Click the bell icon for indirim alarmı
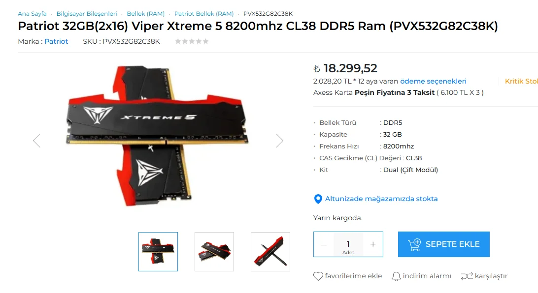The width and height of the screenshot is (538, 293). [396, 276]
